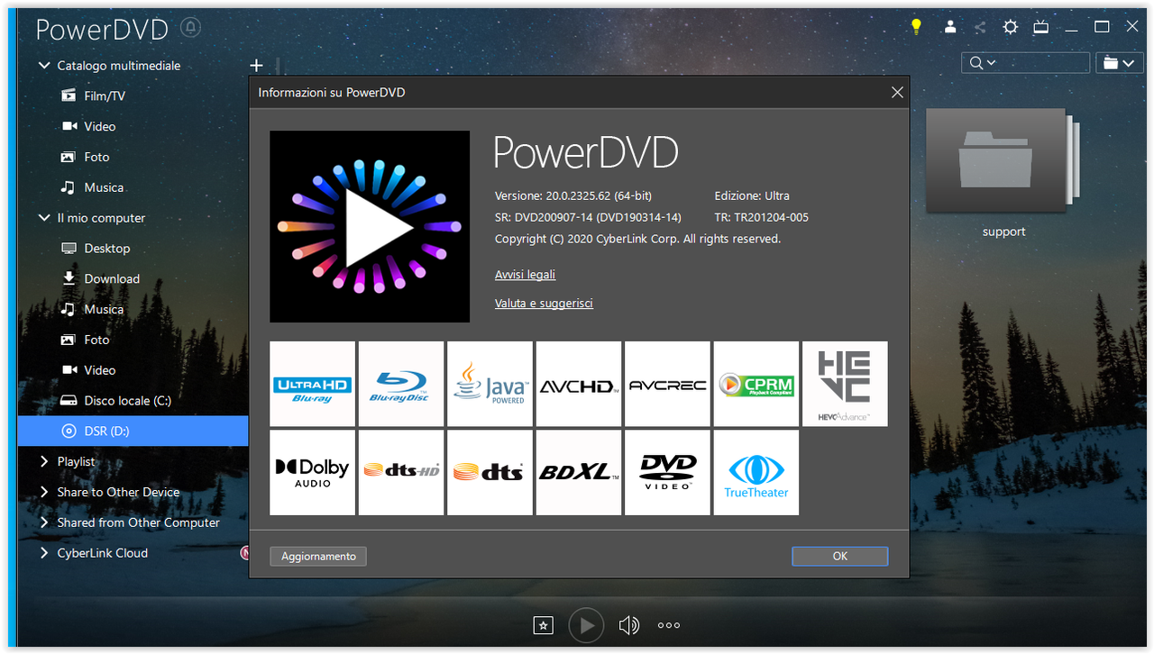The width and height of the screenshot is (1154, 654).
Task: Click the TrueTheater logo tile
Action: 756,472
